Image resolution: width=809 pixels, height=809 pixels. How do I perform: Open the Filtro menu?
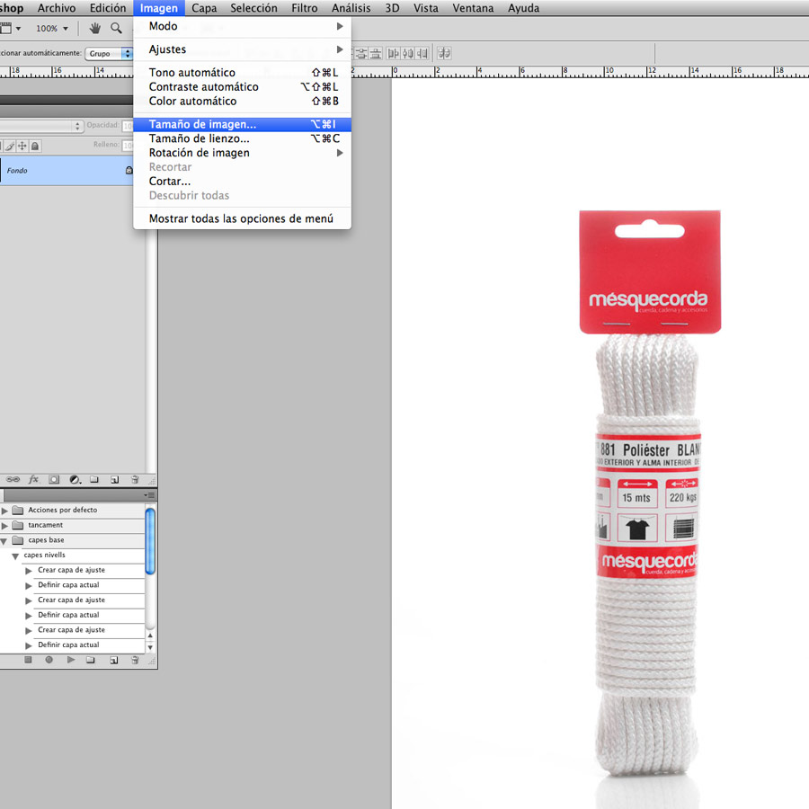tap(304, 8)
